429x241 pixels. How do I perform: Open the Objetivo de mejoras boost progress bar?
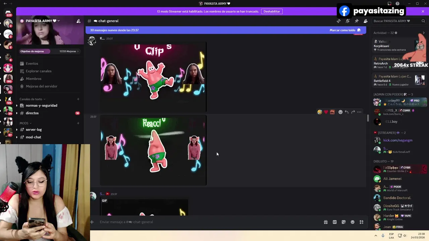click(34, 51)
